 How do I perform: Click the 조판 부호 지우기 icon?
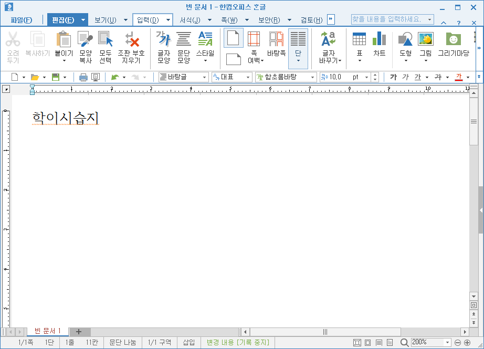pos(133,42)
